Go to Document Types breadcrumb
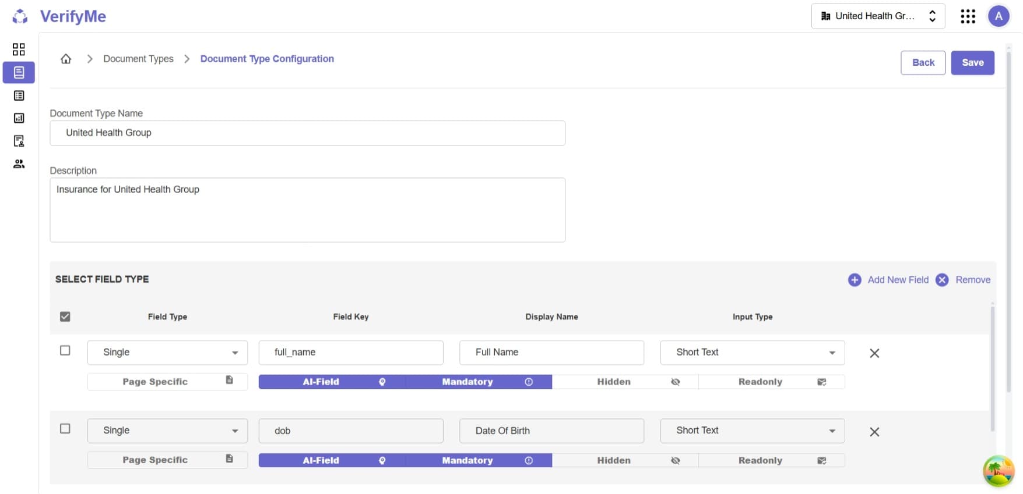This screenshot has width=1023, height=494. point(138,59)
